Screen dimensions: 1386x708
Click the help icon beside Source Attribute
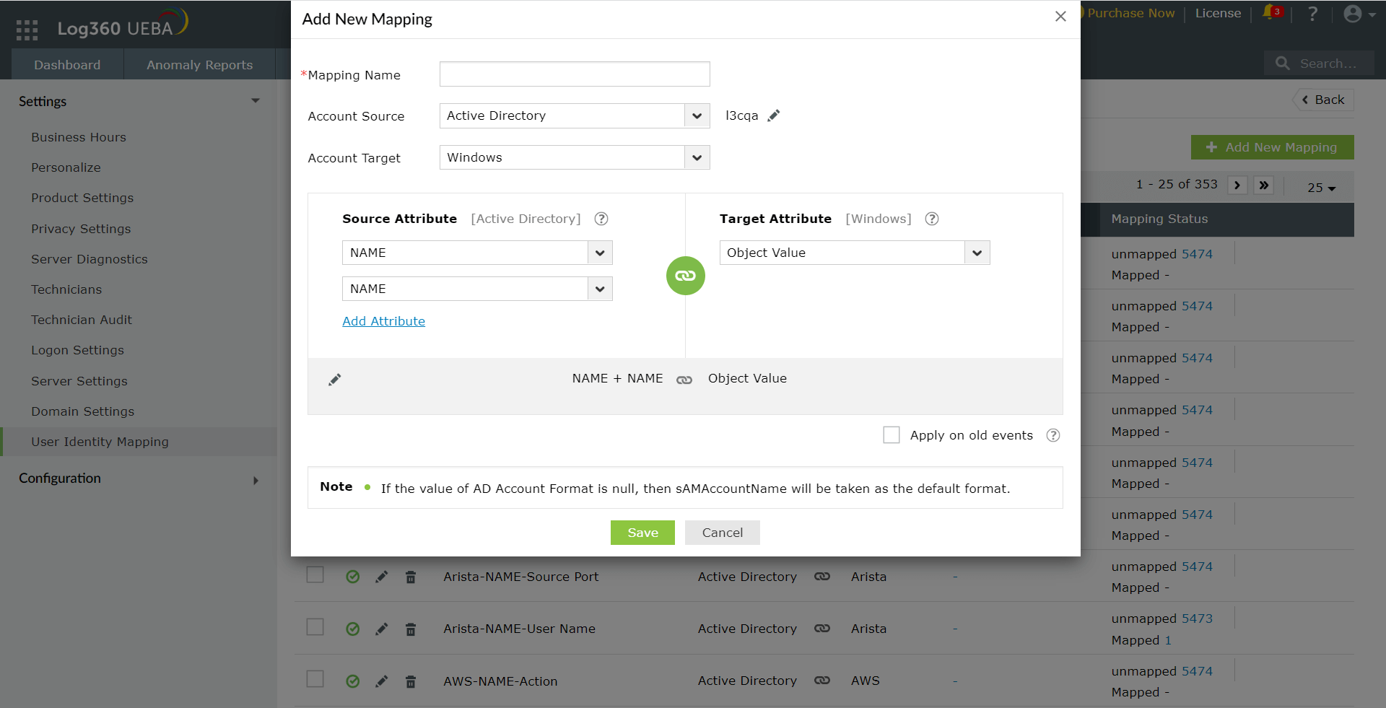(x=601, y=219)
